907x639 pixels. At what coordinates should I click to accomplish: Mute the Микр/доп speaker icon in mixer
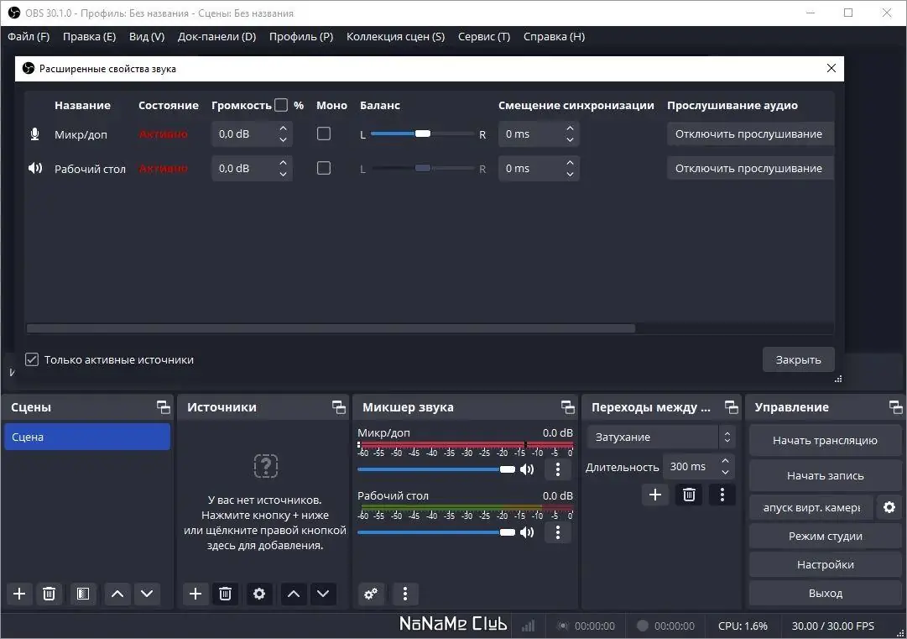(526, 469)
